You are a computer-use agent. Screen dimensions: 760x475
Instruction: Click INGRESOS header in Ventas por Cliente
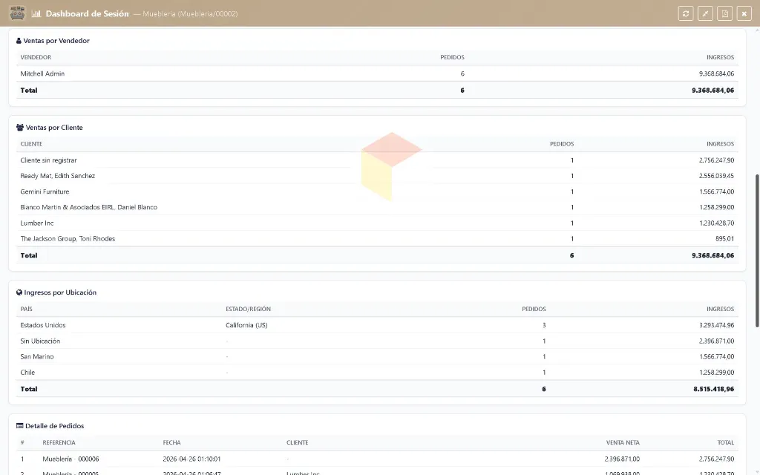(720, 144)
